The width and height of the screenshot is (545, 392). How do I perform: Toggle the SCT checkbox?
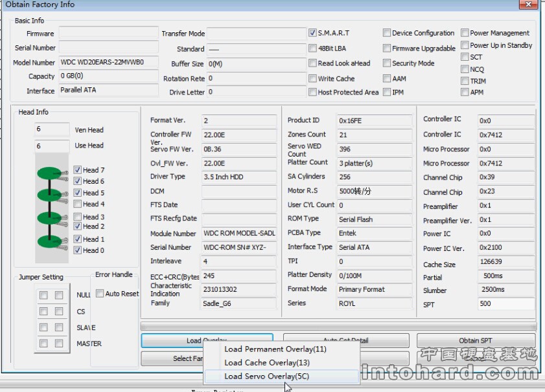(465, 57)
